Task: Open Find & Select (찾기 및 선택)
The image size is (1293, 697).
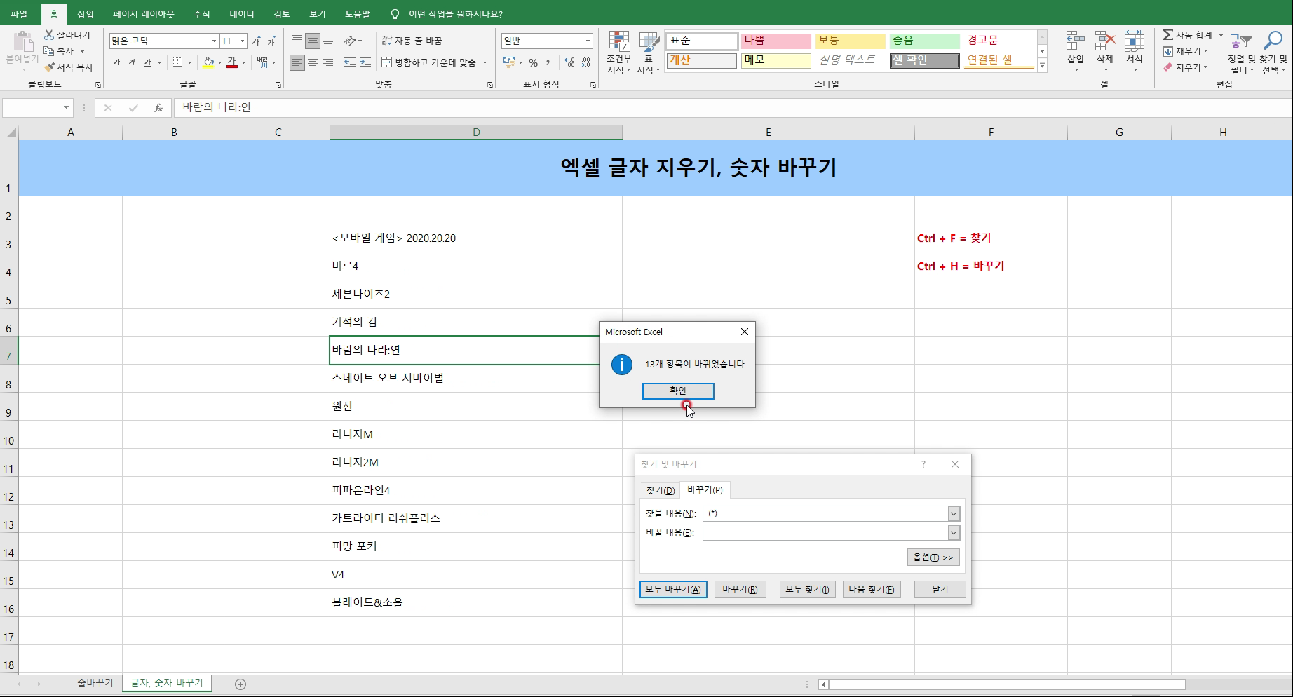Action: (1273, 53)
